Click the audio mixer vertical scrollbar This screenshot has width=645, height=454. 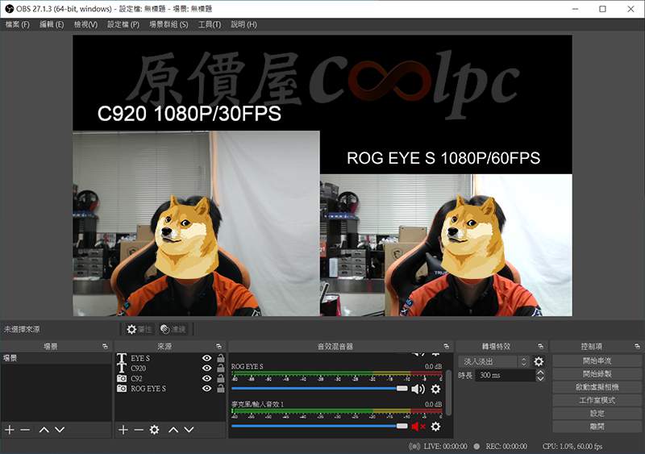448,393
